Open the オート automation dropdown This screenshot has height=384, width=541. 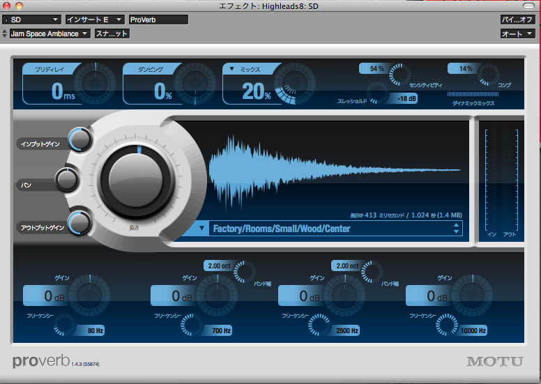pos(517,34)
